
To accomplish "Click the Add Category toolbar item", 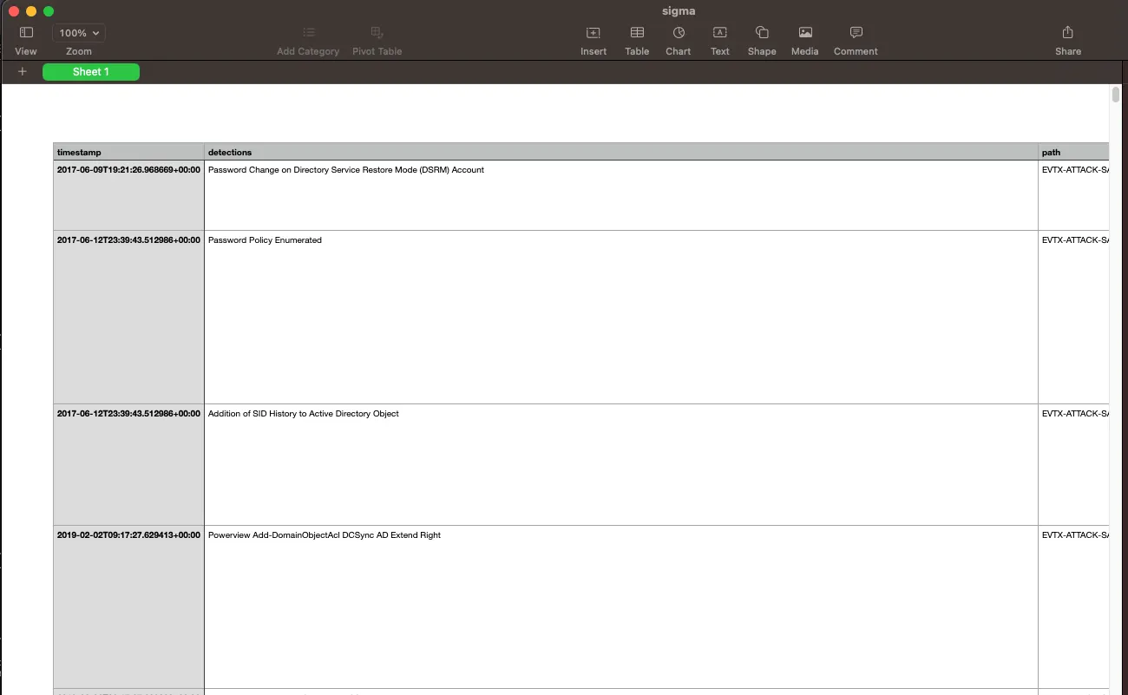I will [x=308, y=39].
